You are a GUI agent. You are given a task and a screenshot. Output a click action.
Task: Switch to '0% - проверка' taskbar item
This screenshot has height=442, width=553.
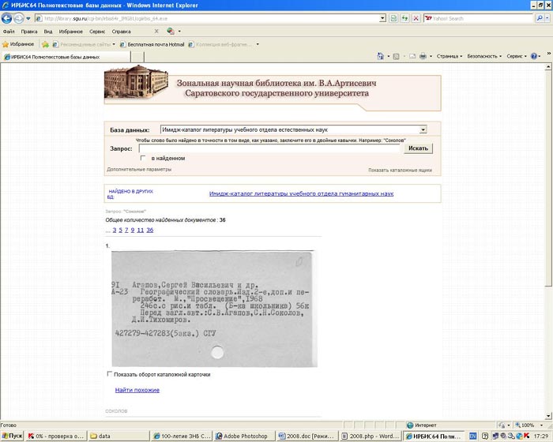click(56, 436)
